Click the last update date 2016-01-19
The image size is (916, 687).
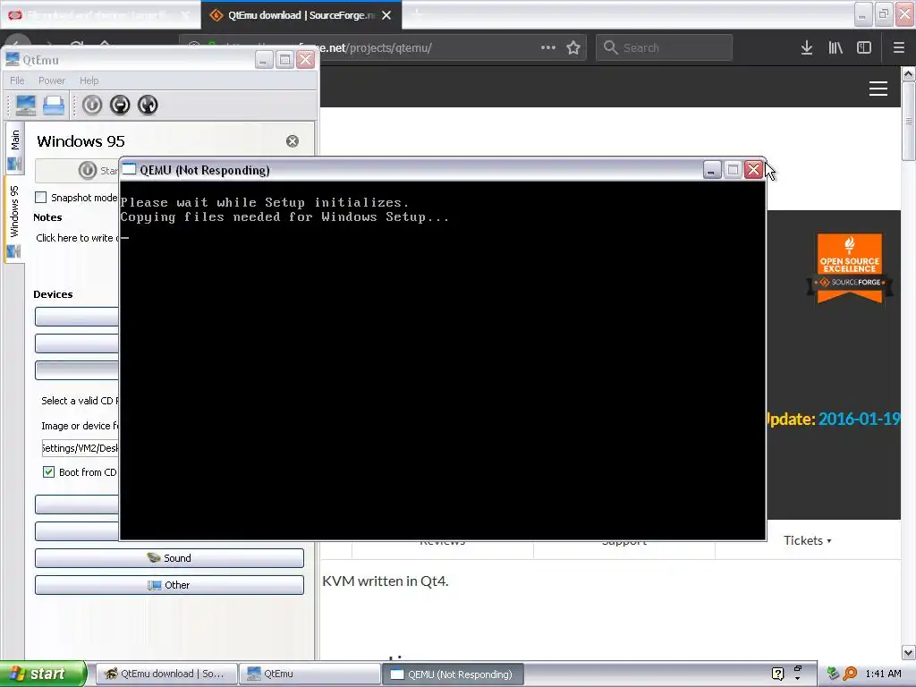coord(860,419)
